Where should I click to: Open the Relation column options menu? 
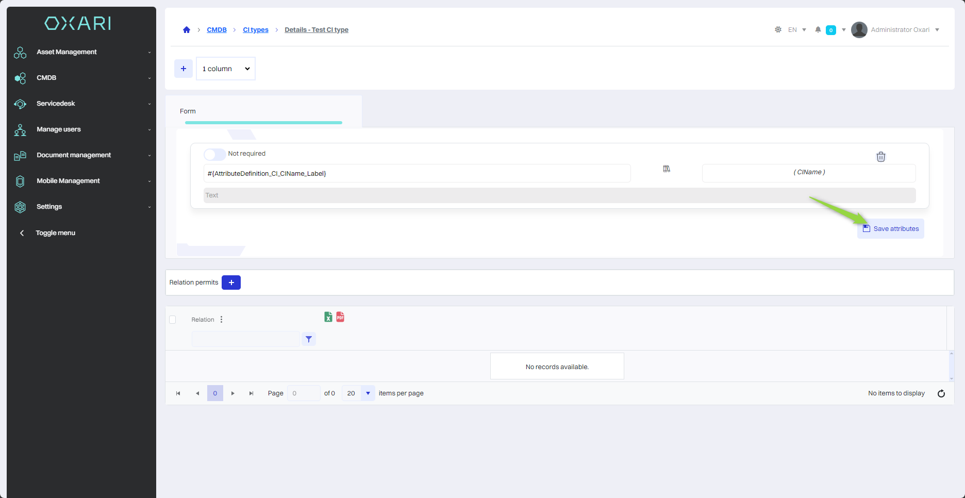point(222,320)
